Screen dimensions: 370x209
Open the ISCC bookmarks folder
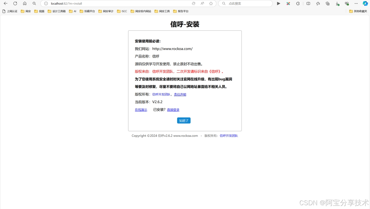122,11
